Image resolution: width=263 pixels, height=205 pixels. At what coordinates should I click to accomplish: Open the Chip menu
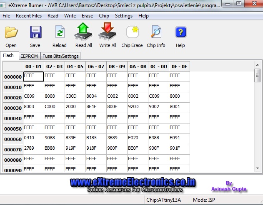104,16
